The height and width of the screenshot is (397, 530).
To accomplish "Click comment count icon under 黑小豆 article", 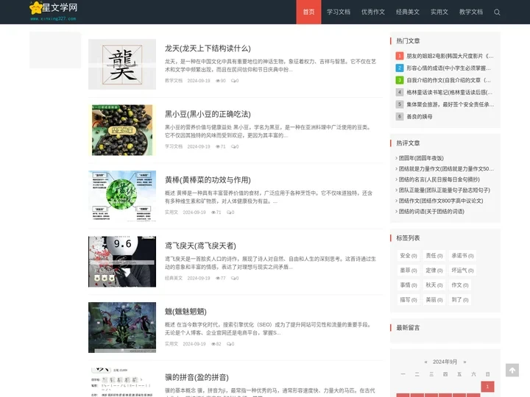I will coord(235,146).
